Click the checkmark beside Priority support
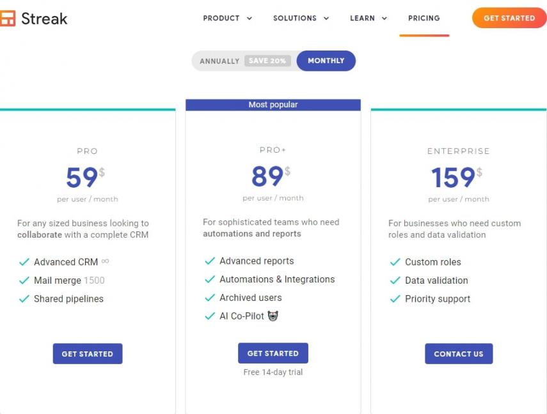 click(x=395, y=298)
